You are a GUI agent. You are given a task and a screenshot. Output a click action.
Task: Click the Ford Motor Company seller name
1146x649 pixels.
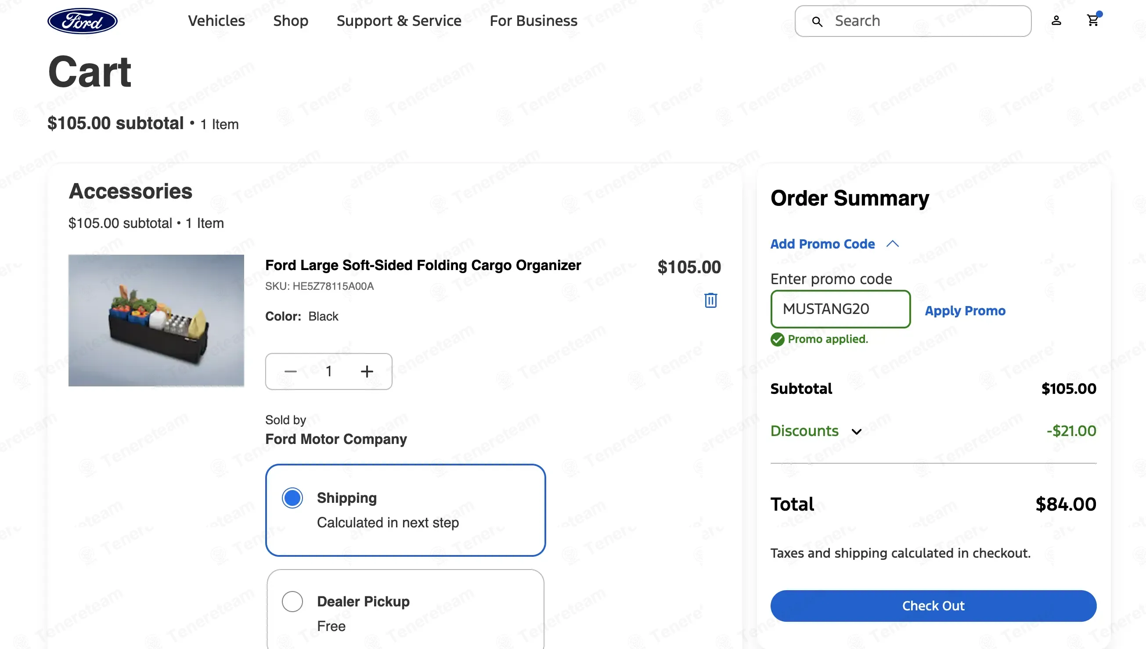point(336,439)
